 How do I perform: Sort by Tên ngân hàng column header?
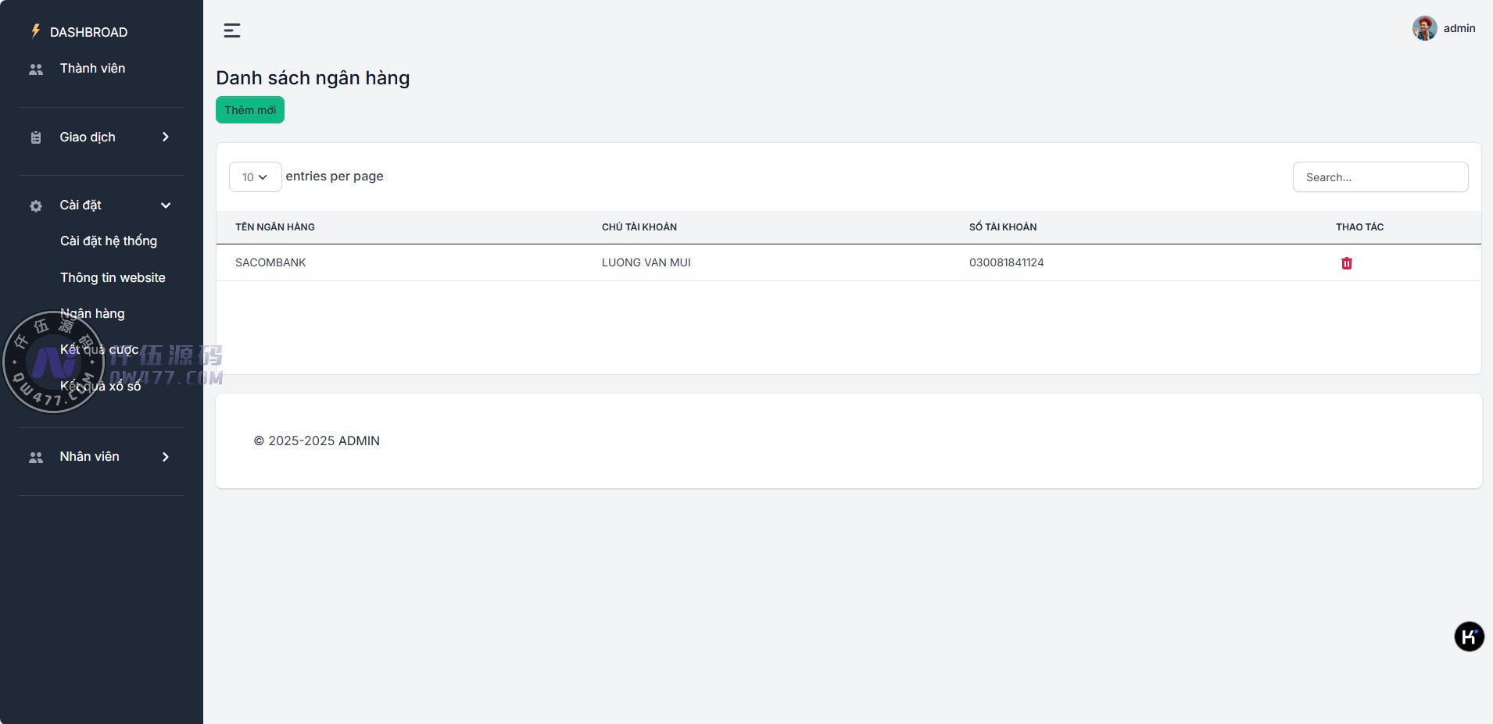point(275,227)
